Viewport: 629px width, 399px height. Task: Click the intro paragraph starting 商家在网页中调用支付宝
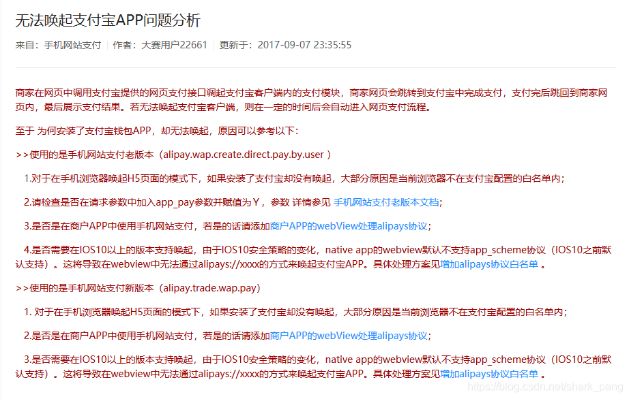click(311, 100)
